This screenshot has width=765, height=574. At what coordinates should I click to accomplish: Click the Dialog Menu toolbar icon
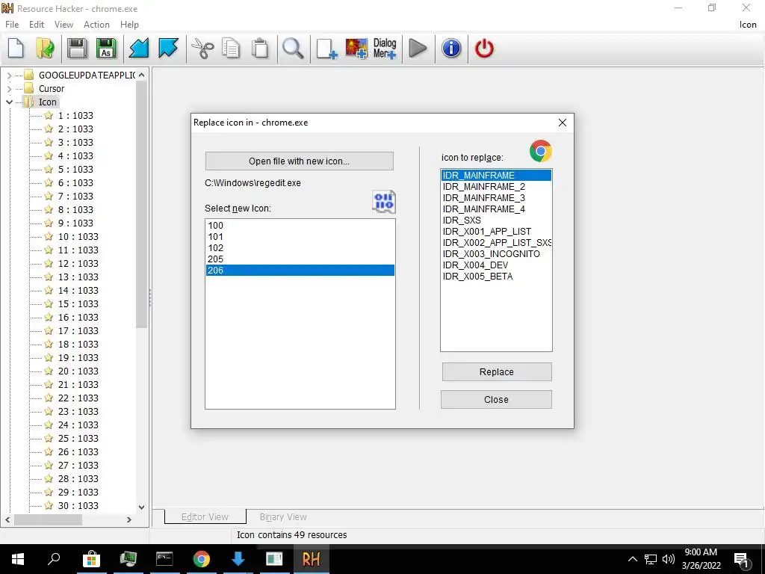385,49
